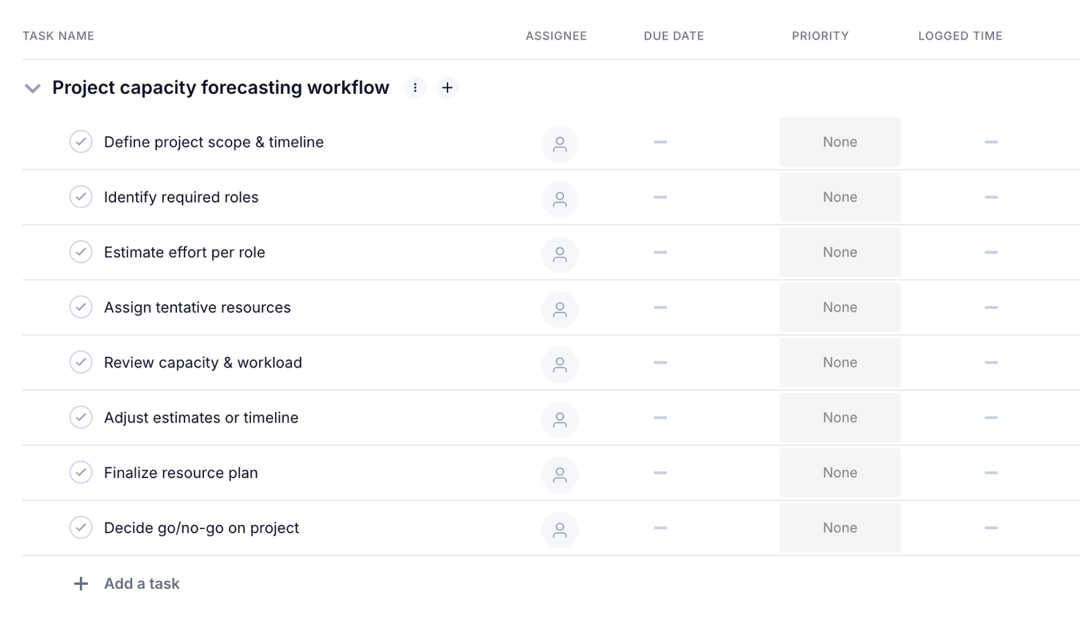Check off Adjust estimates or timeline task
This screenshot has height=621, width=1080.
pyautogui.click(x=81, y=417)
